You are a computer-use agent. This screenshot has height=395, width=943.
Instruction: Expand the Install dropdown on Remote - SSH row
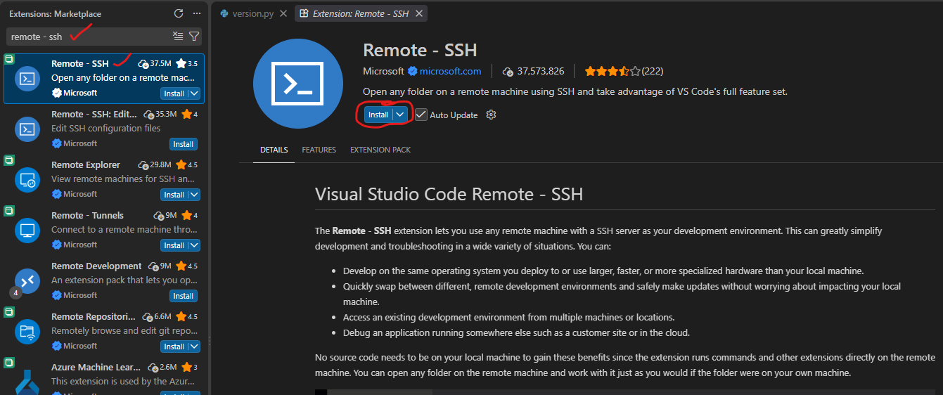coord(194,93)
